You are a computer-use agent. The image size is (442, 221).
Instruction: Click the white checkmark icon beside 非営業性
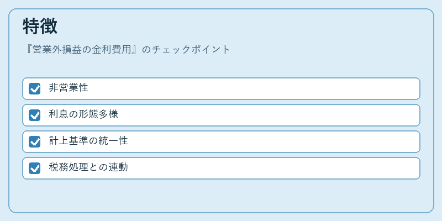[x=35, y=89]
